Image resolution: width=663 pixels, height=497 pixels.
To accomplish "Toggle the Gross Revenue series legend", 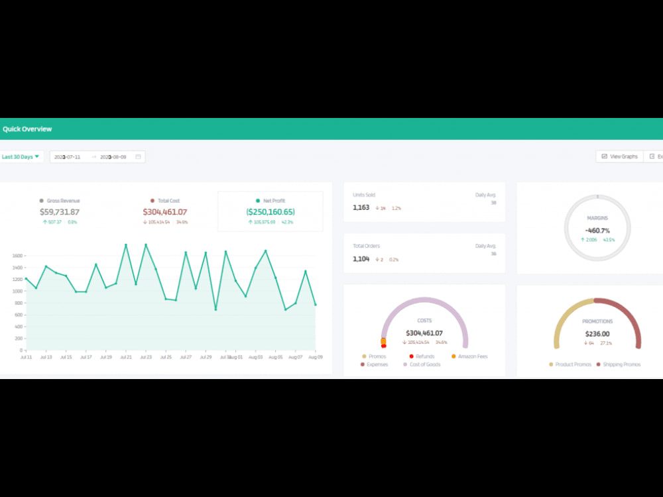I will 60,201.
